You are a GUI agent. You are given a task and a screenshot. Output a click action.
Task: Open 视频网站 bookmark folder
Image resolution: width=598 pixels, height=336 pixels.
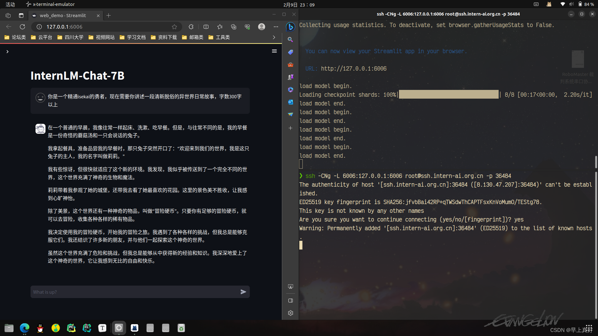[102, 37]
